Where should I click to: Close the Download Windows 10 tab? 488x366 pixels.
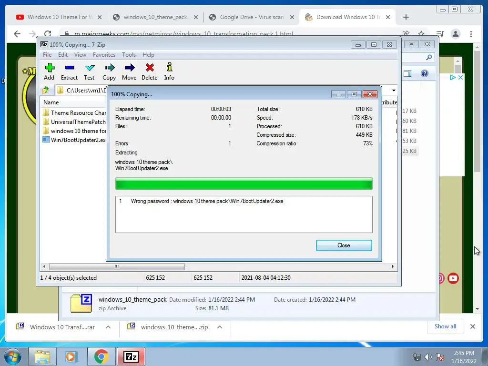tap(388, 17)
